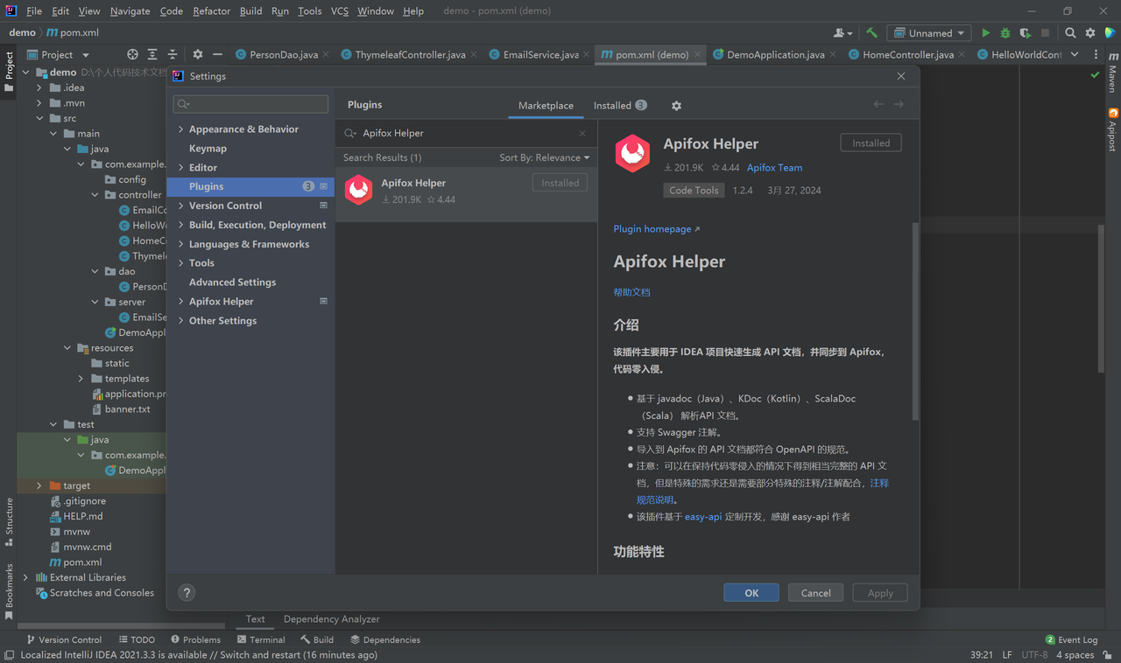Click UTF-8 encoding in status bar

pos(1034,654)
